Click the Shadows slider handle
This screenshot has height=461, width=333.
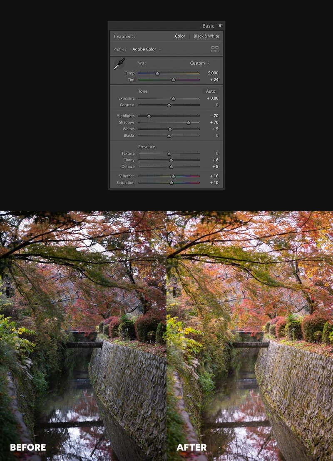click(x=188, y=123)
